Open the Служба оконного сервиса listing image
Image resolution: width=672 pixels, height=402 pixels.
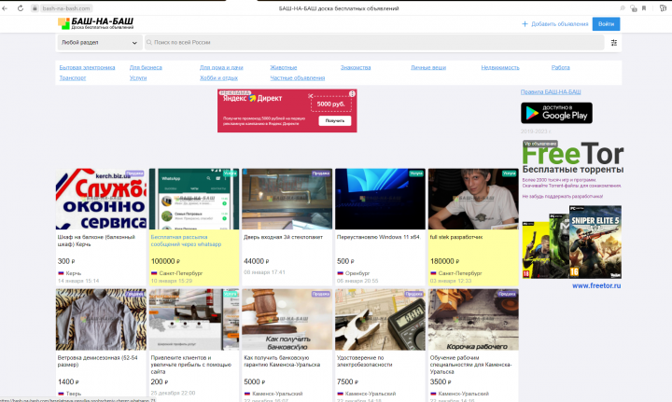(x=101, y=199)
